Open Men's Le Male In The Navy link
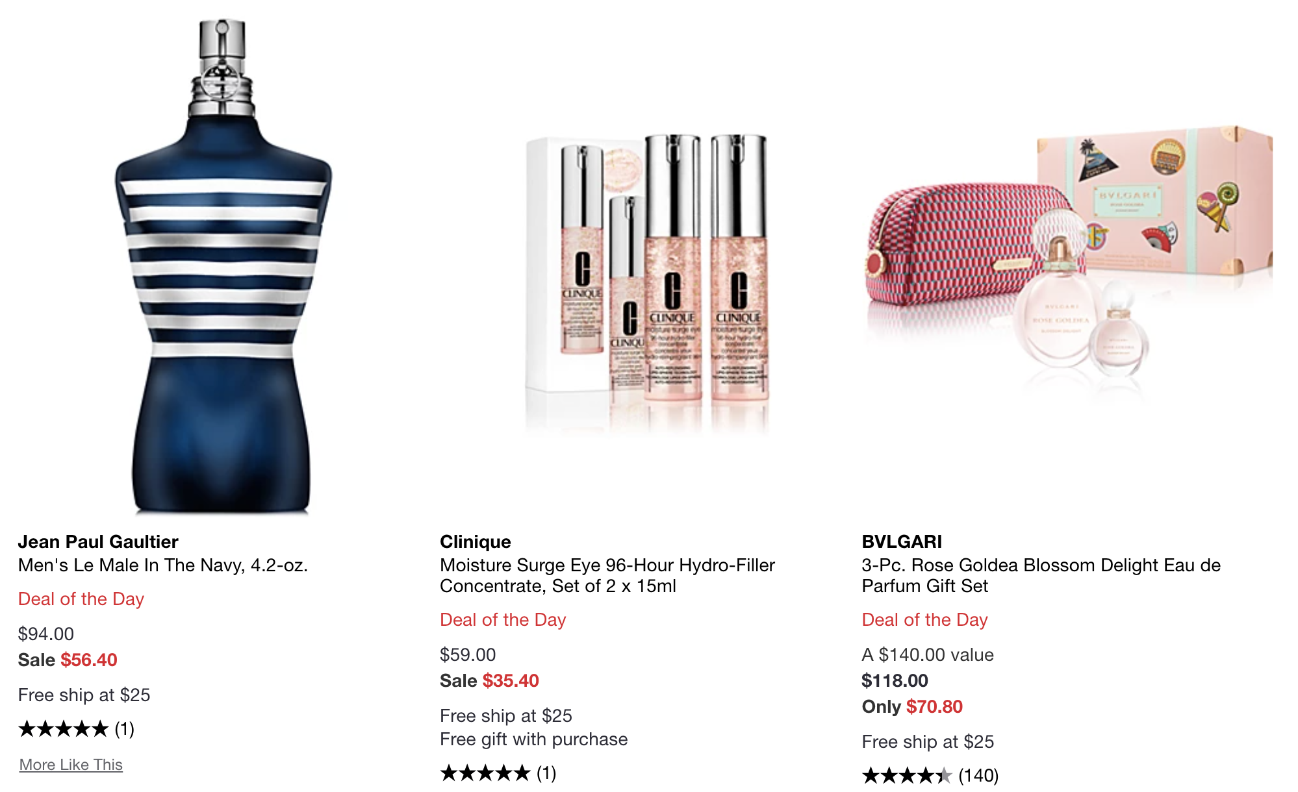The image size is (1298, 792). (x=163, y=565)
